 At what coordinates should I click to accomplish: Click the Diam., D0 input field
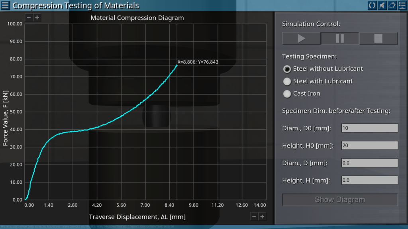(370, 128)
